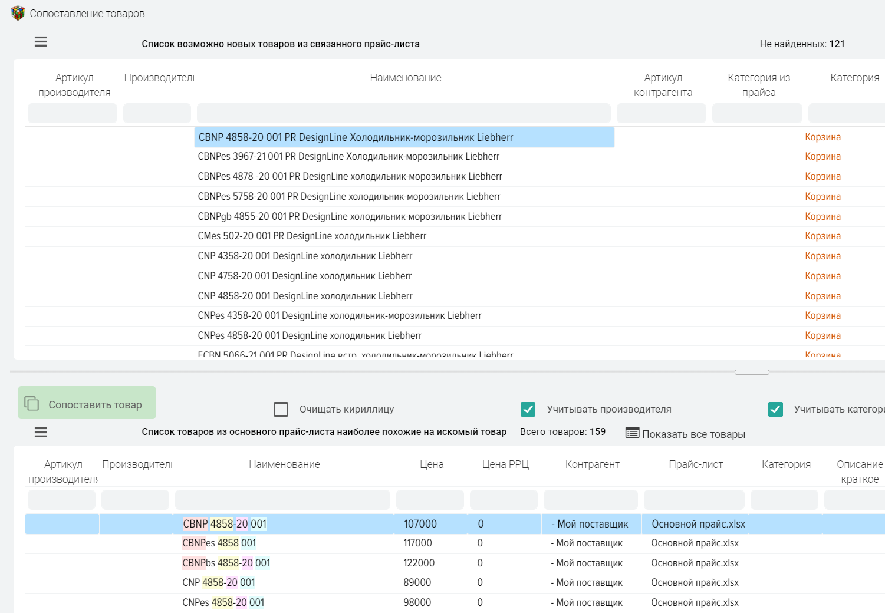Select the CNP 4758-20 001 DesignLine row
885x613 pixels.
click(305, 276)
